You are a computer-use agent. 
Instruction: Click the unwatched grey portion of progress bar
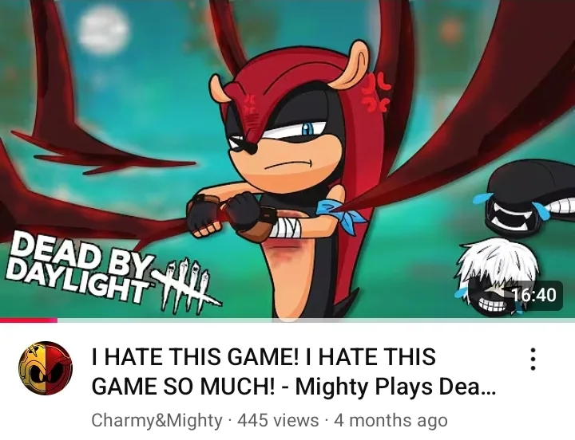point(316,320)
